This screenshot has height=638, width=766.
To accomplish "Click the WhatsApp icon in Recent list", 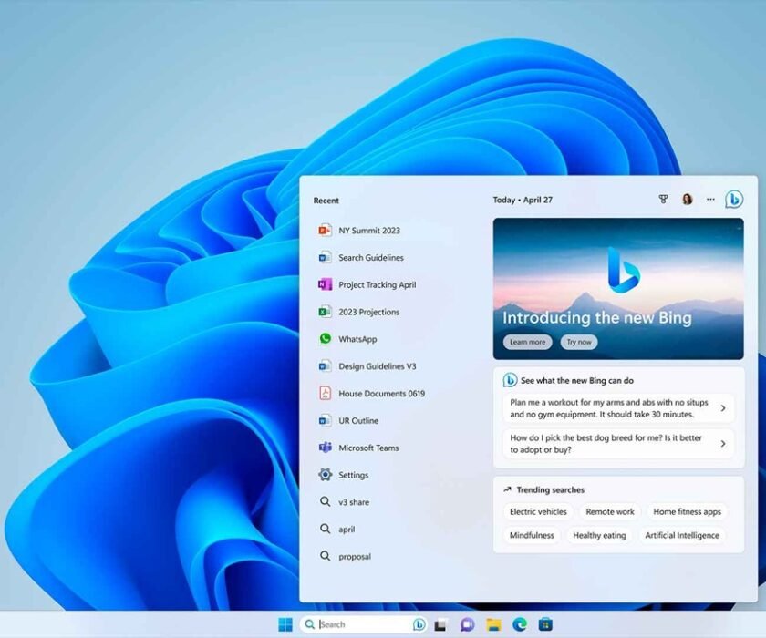I will pyautogui.click(x=325, y=339).
